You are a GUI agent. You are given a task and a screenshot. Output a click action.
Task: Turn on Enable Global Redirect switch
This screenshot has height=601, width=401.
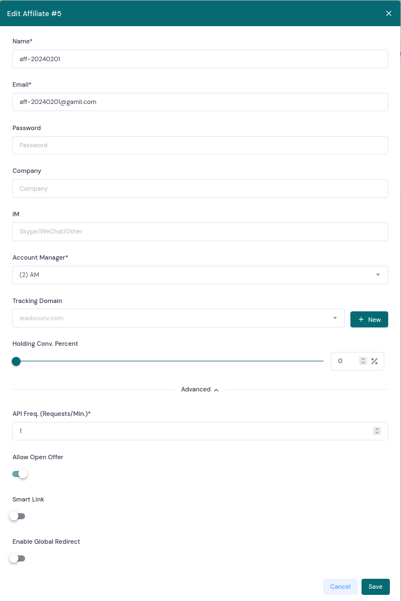click(17, 558)
